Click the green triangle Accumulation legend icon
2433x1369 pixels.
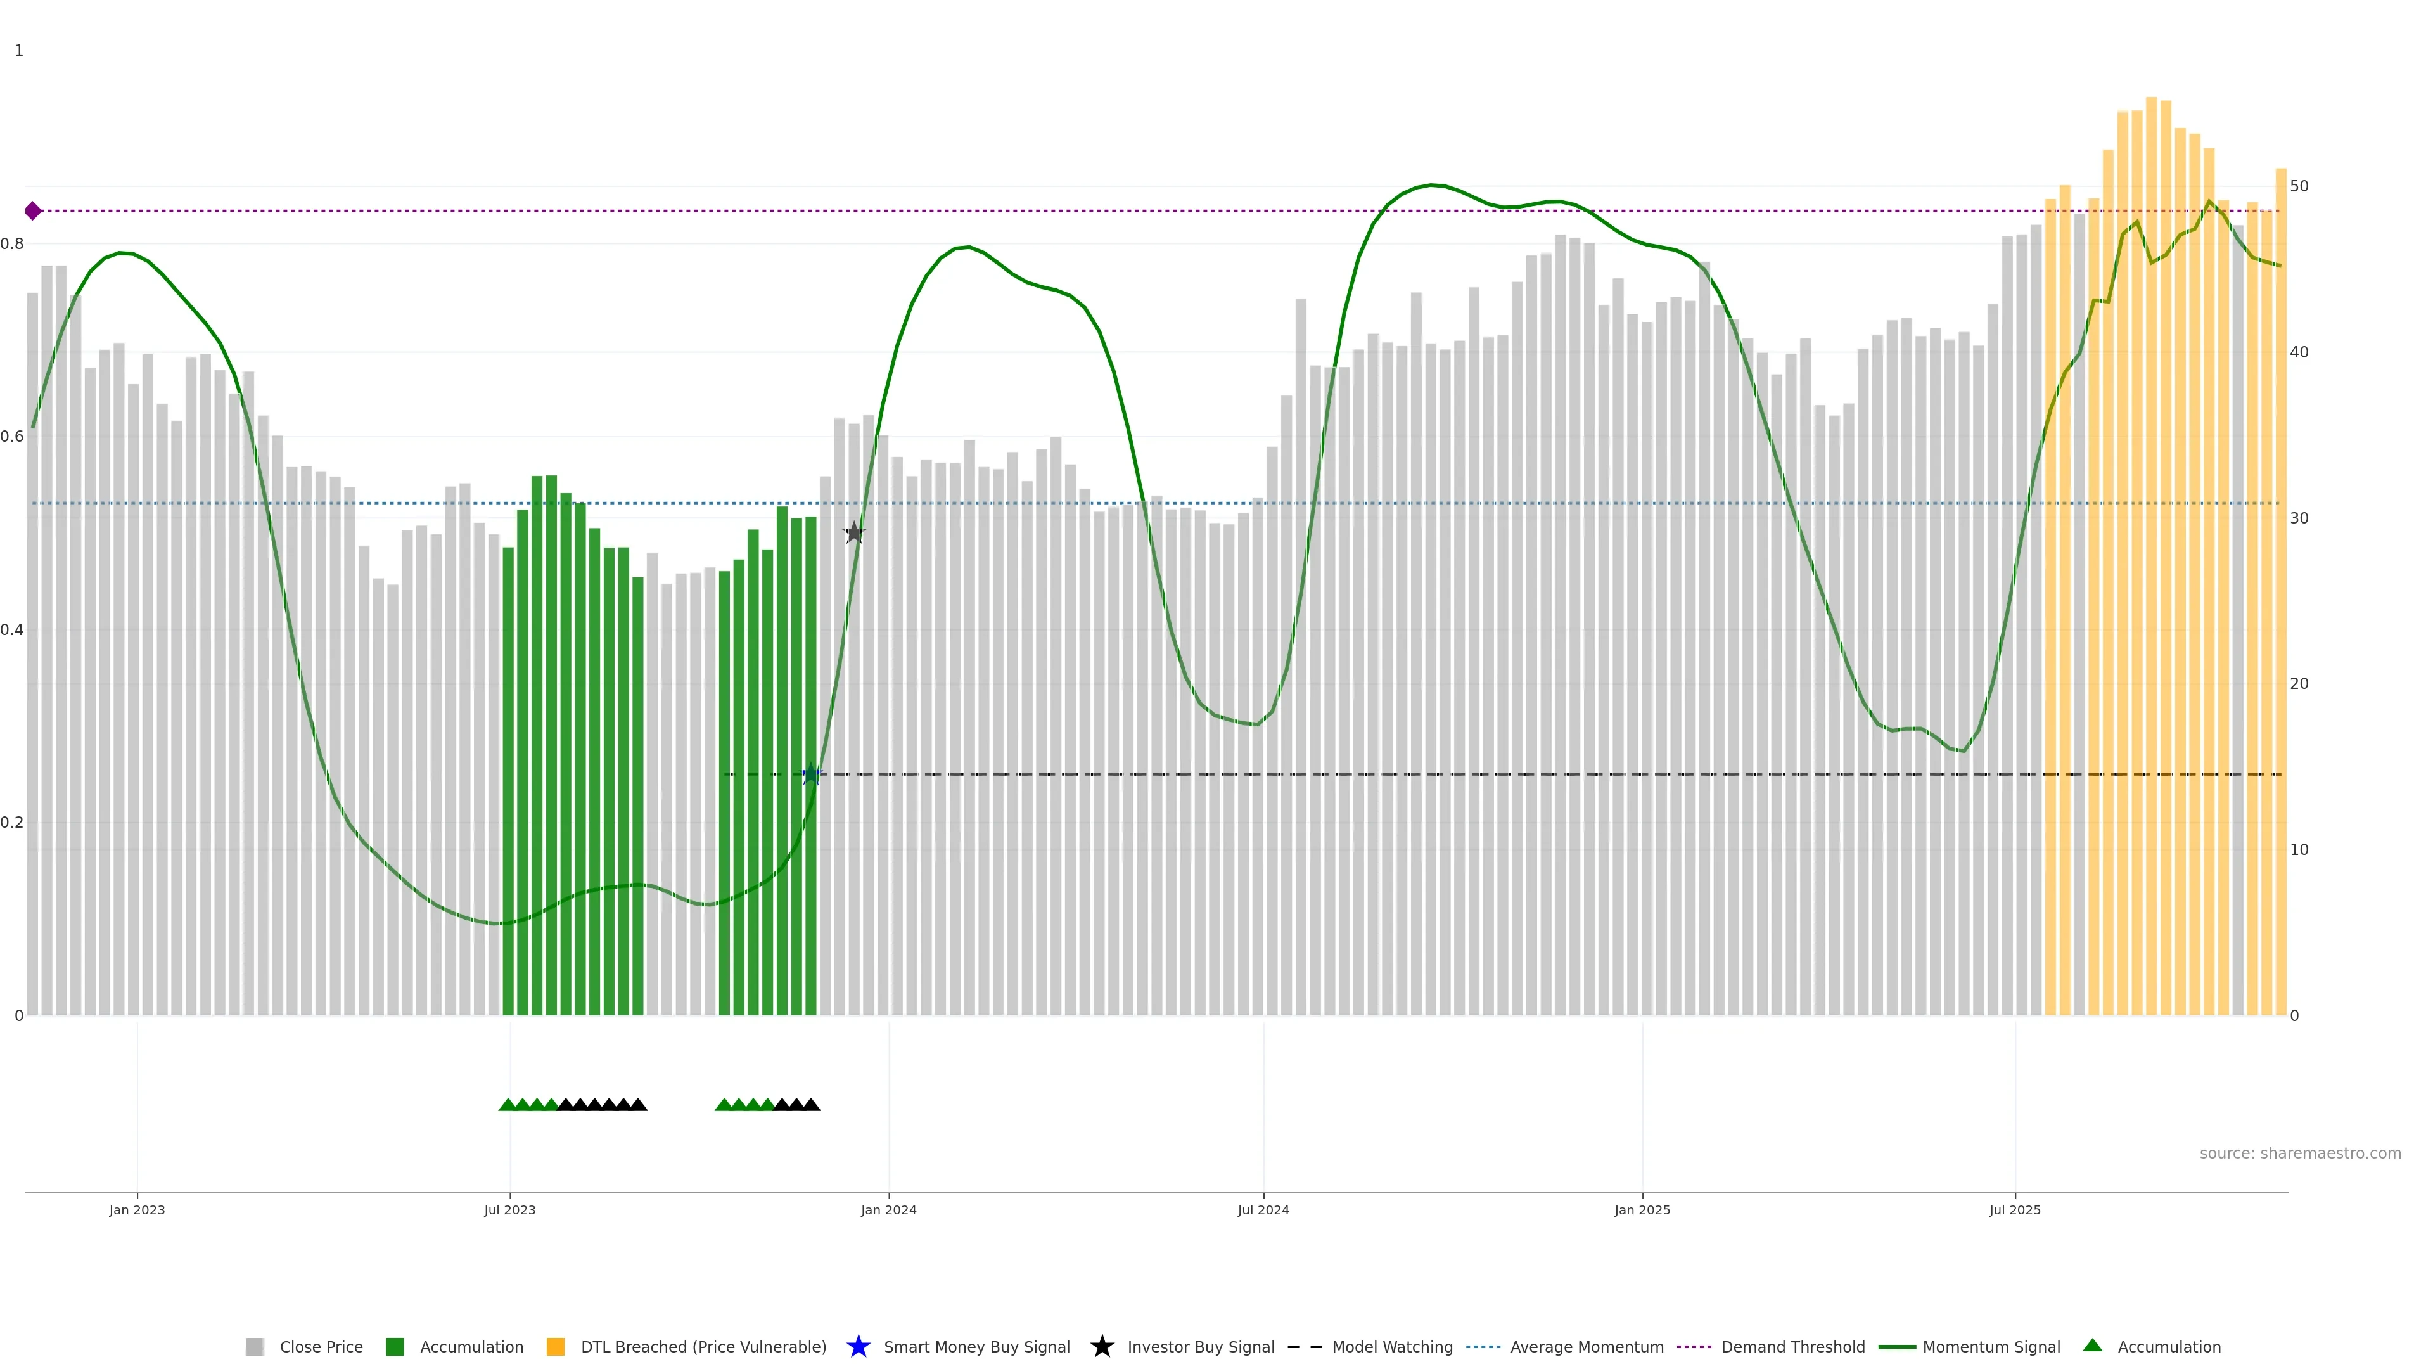pyautogui.click(x=2092, y=1346)
